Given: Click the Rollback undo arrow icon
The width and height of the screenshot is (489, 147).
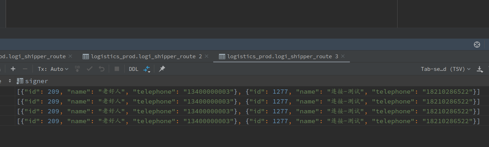Looking at the screenshot, I should coord(102,69).
